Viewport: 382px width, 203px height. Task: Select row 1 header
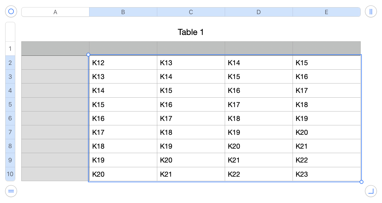(x=10, y=49)
